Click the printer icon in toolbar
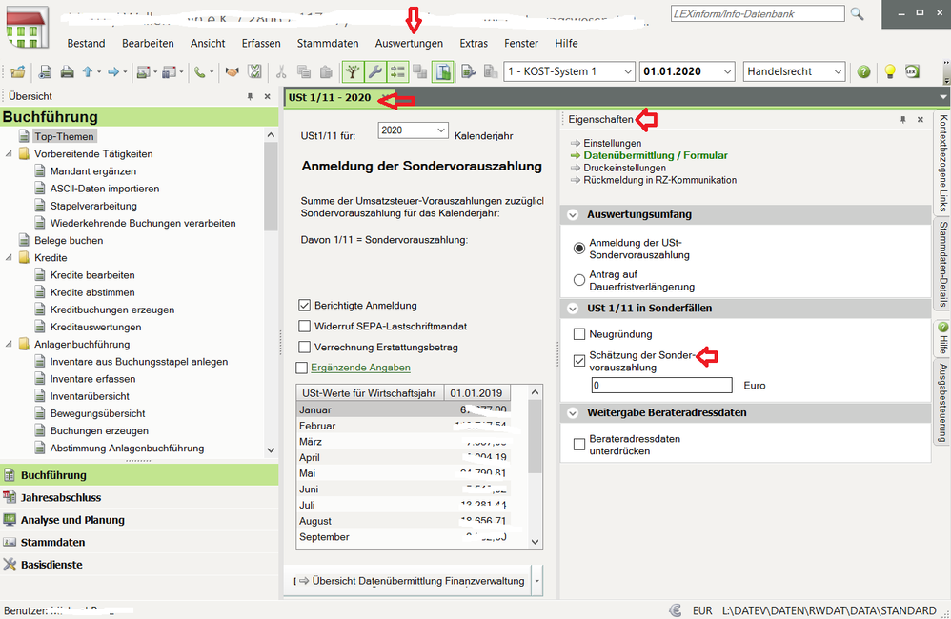The image size is (951, 619). [x=67, y=71]
